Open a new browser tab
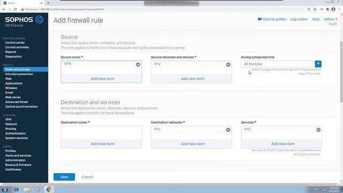The height and width of the screenshot is (193, 343). [48, 3]
